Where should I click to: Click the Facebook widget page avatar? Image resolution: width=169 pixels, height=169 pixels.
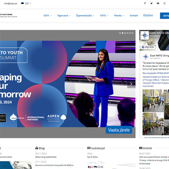[x=145, y=35]
